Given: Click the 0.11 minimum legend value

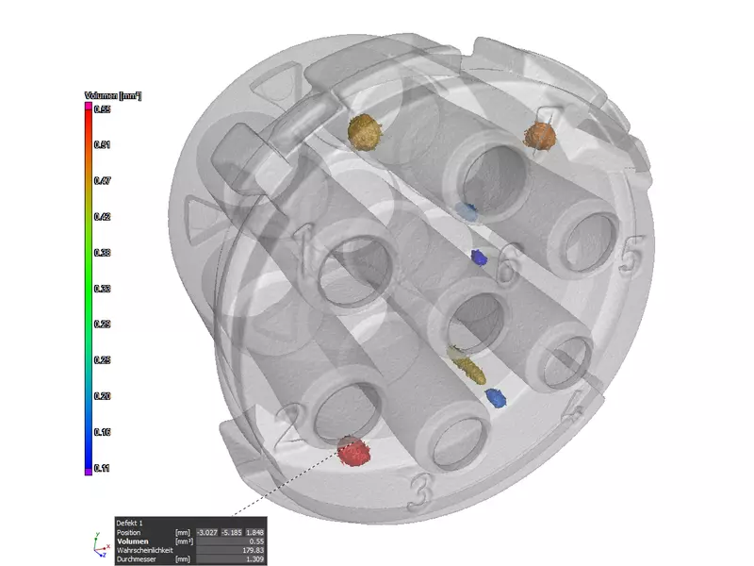Looking at the screenshot, I should (103, 468).
